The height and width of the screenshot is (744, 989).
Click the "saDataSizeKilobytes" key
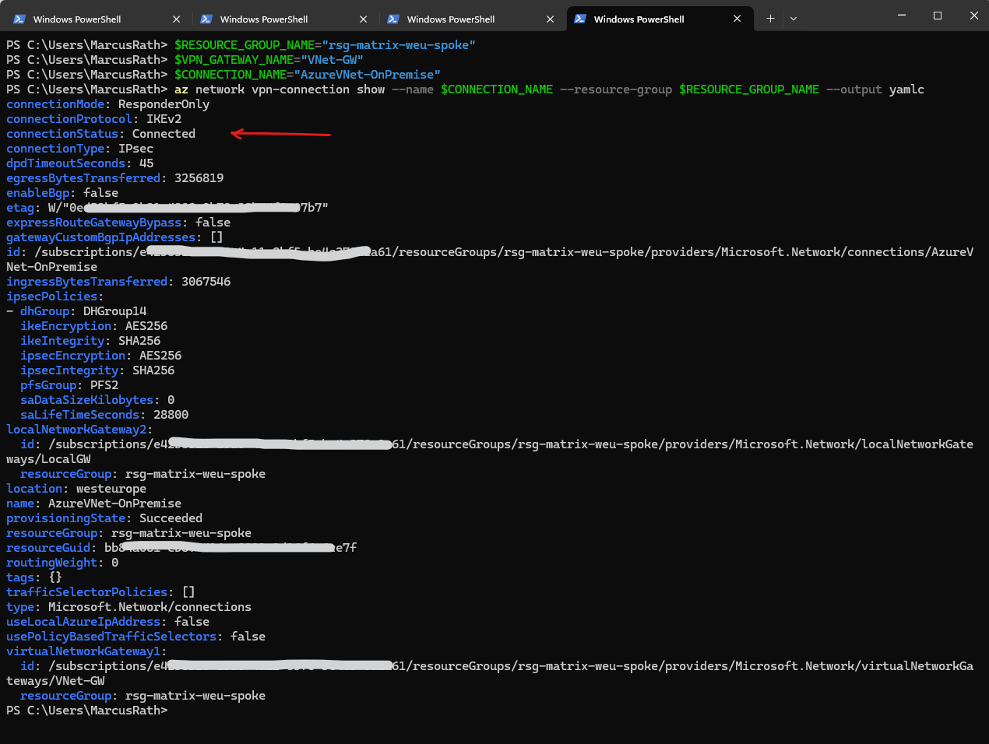point(86,400)
